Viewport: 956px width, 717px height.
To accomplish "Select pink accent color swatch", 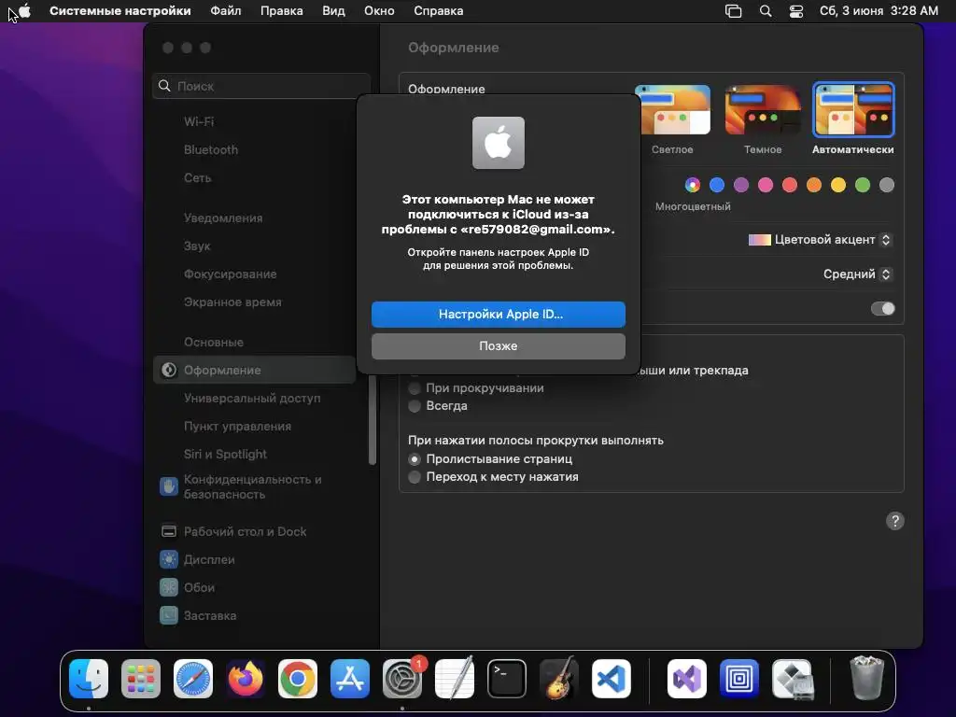I will (x=766, y=185).
